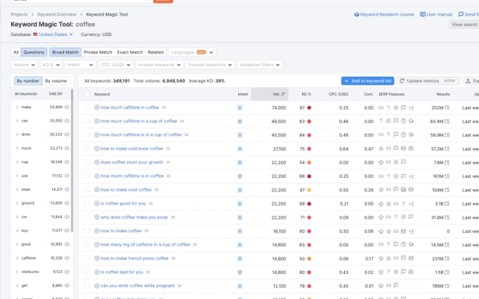This screenshot has height=299, width=479.
Task: Click the plus icon beside 'how to make coffee'
Action: [x=97, y=231]
